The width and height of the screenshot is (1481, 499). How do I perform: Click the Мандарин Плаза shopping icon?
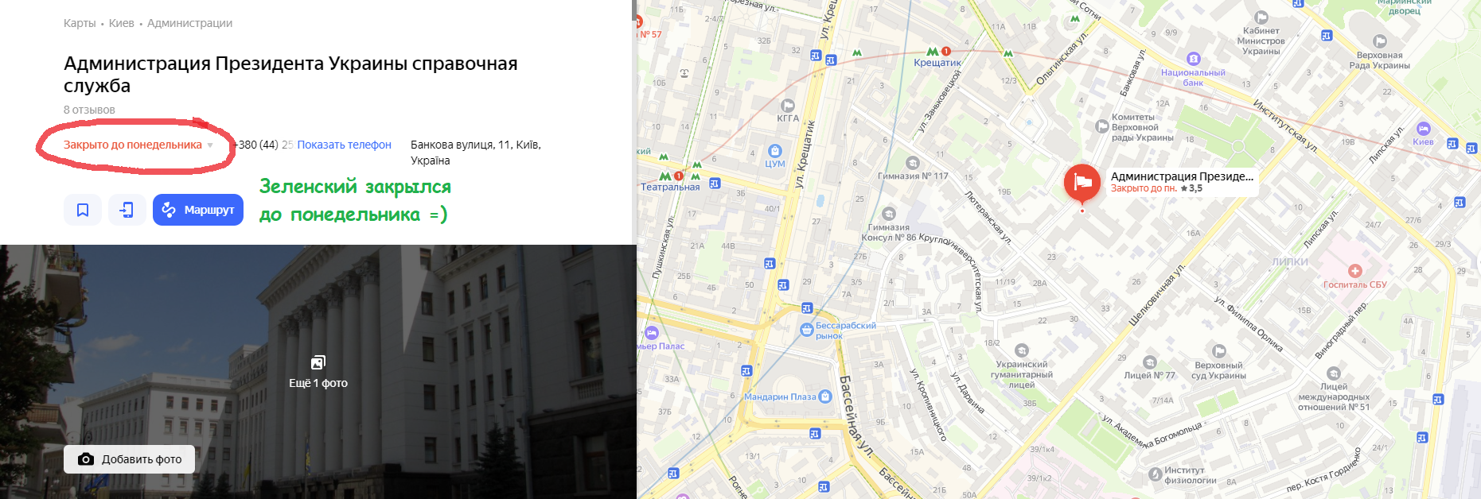click(824, 396)
